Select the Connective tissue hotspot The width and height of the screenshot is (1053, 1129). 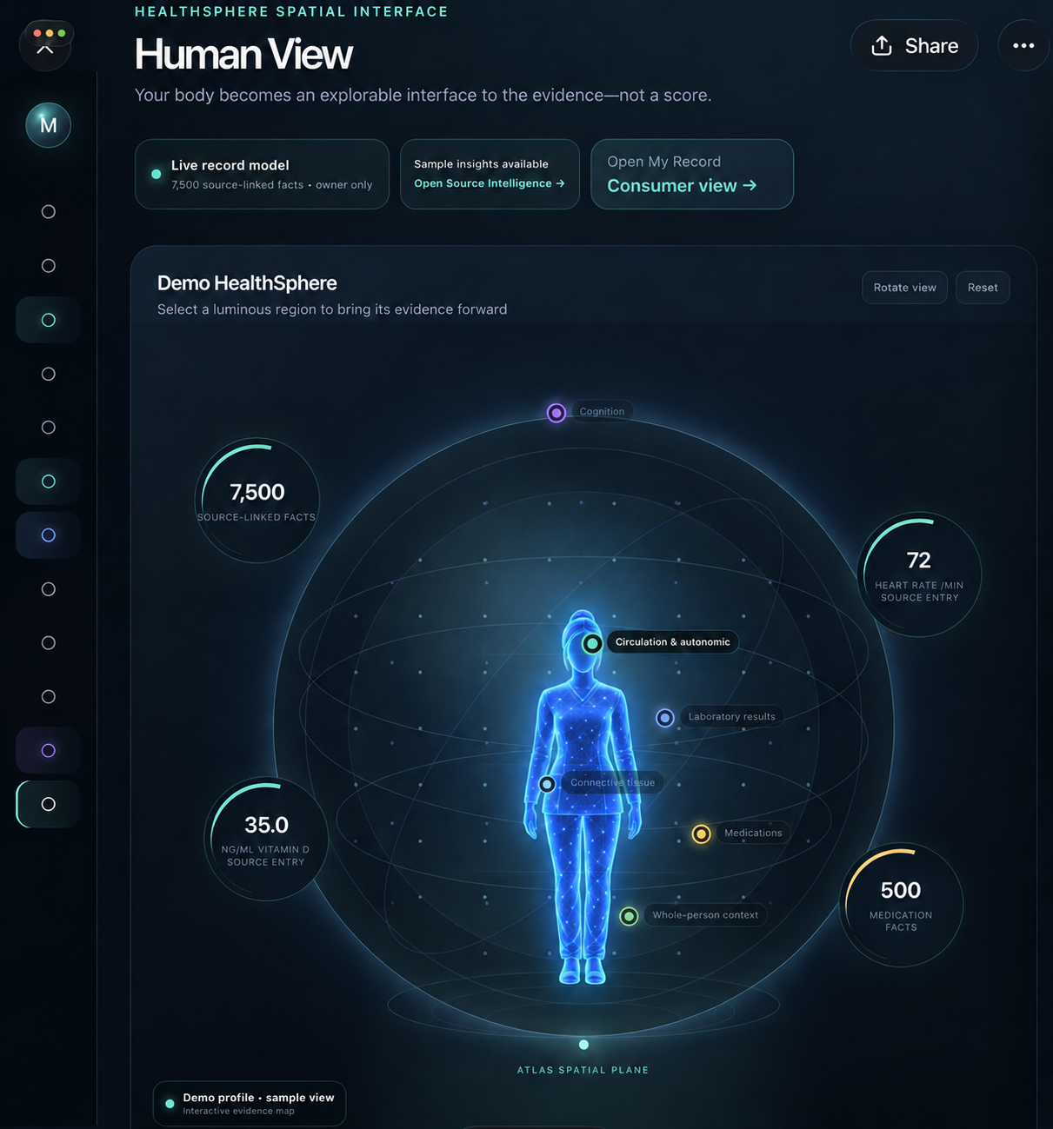click(x=547, y=784)
